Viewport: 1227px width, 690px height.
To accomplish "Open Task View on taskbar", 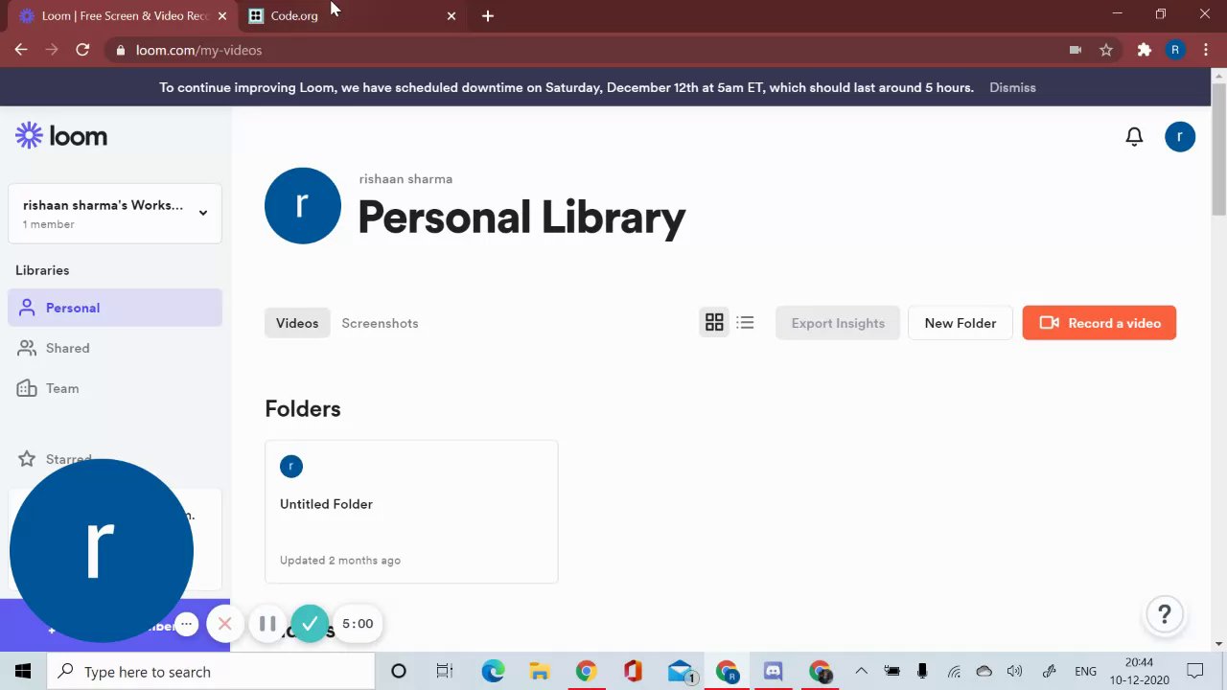I will [x=445, y=672].
